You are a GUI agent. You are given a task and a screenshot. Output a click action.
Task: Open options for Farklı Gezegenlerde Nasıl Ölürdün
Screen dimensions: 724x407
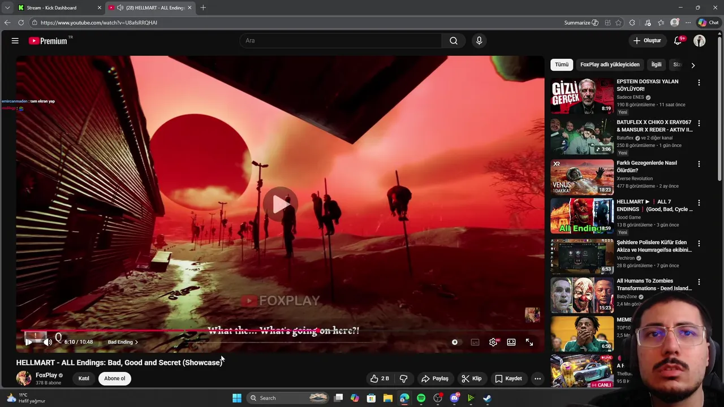pos(699,164)
